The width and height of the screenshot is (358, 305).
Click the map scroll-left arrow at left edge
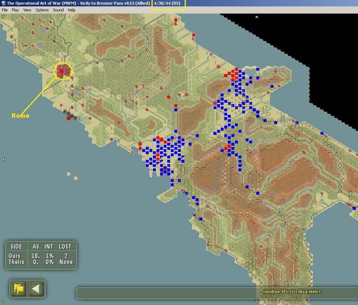coord(3,159)
